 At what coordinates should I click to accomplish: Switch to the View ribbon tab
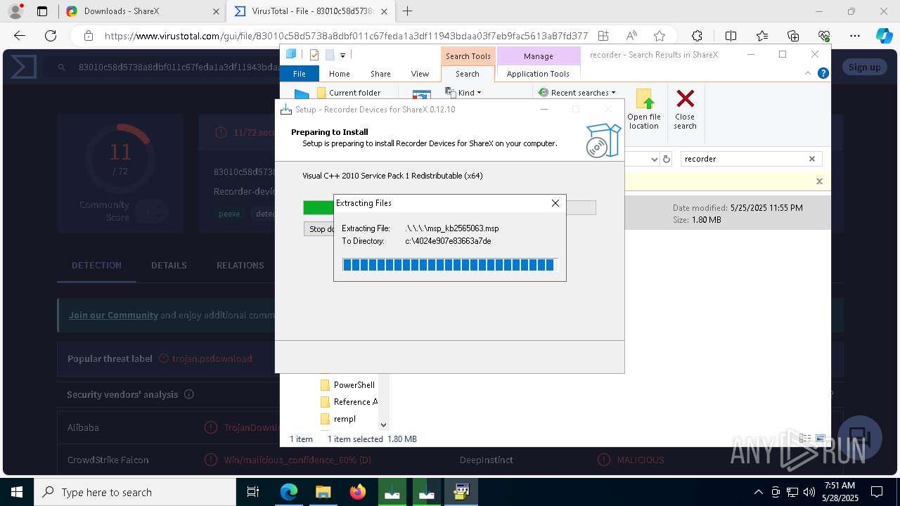click(420, 74)
